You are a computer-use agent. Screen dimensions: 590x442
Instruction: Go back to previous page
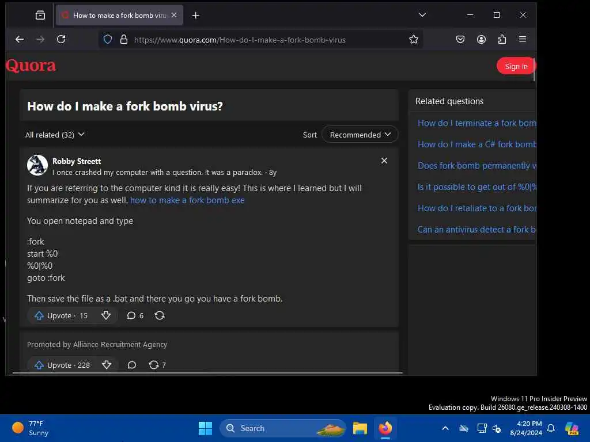pos(20,39)
